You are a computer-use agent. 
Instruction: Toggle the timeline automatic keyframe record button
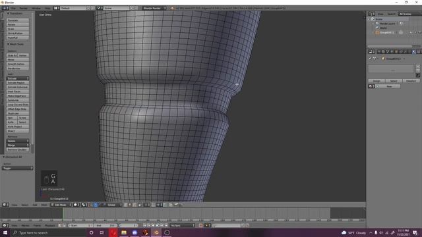pos(200,225)
